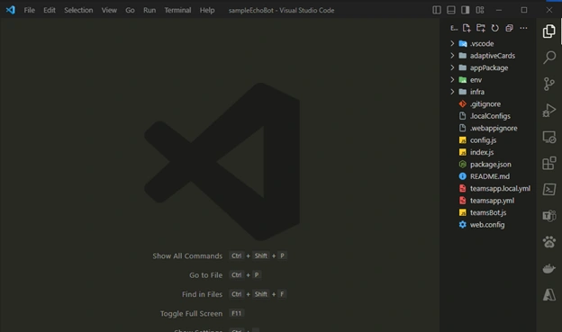Open explorer More Actions ellipsis menu
The height and width of the screenshot is (332, 562).
523,28
